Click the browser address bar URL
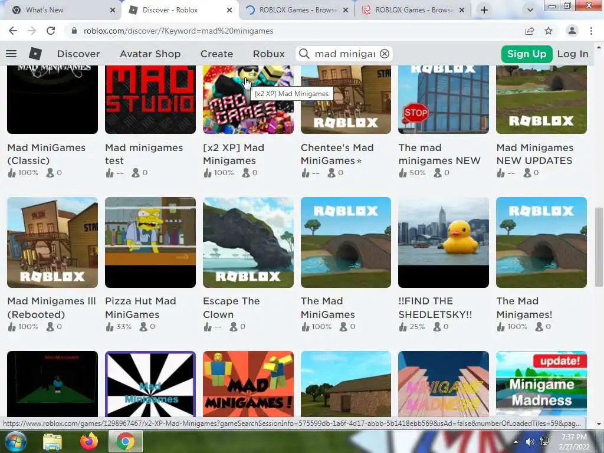Viewport: 604px width, 453px height. click(178, 31)
